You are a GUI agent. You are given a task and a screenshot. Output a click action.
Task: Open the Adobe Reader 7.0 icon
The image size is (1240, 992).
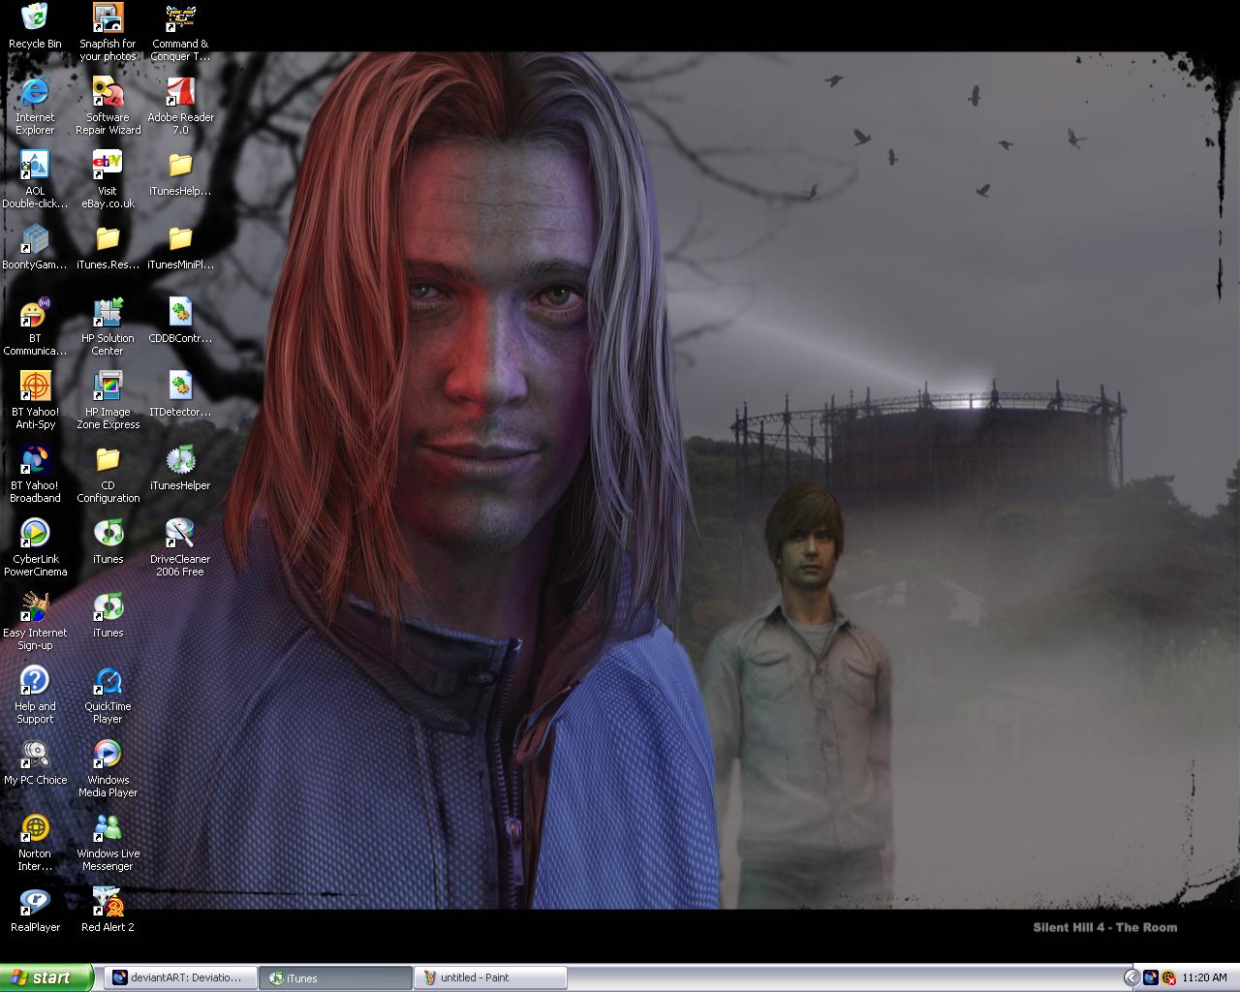point(180,106)
